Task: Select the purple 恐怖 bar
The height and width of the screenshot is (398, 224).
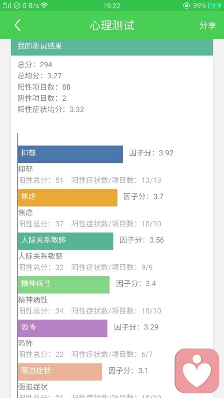Action: [63, 328]
